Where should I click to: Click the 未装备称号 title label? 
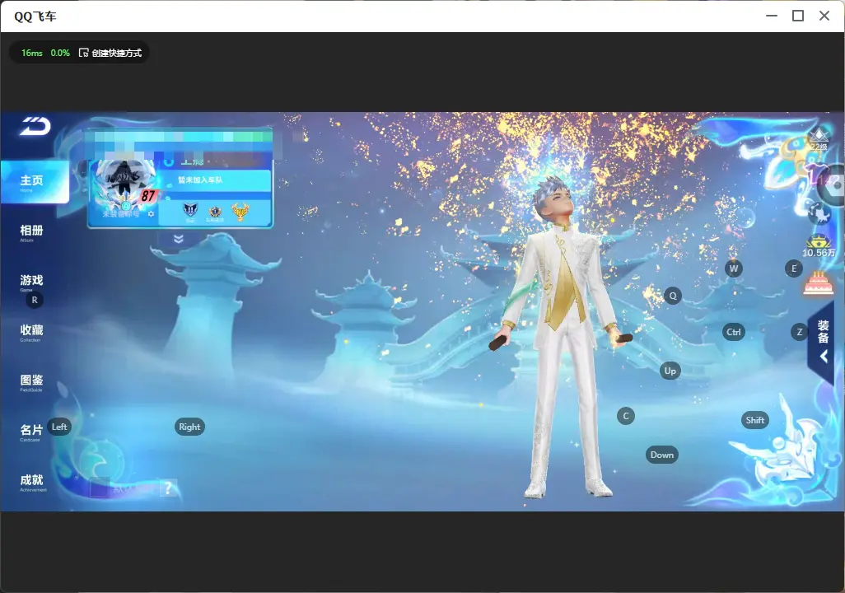pos(121,214)
